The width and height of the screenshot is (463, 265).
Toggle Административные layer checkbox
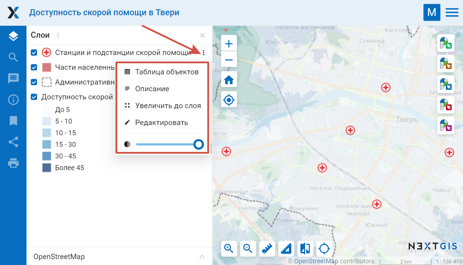(x=34, y=82)
